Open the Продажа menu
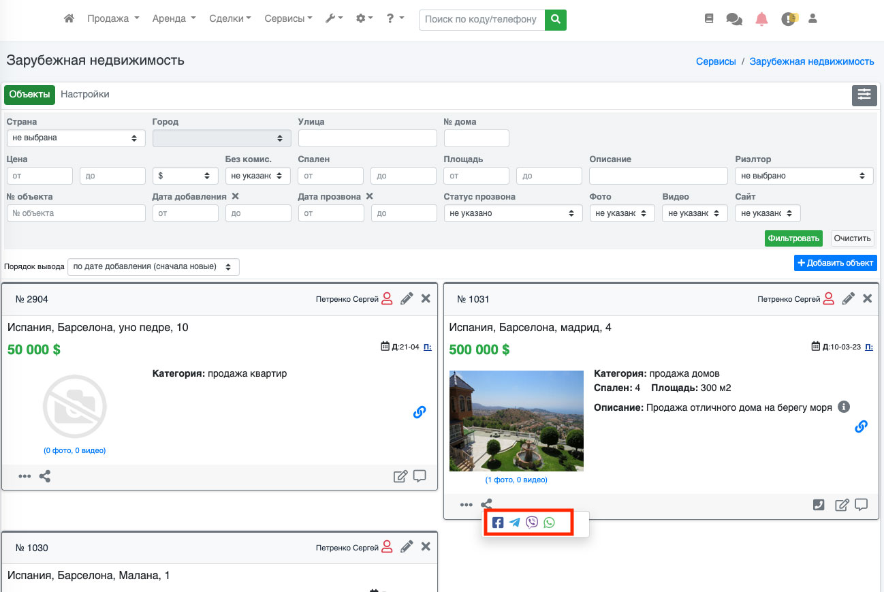Viewport: 884px width, 592px height. pos(113,19)
